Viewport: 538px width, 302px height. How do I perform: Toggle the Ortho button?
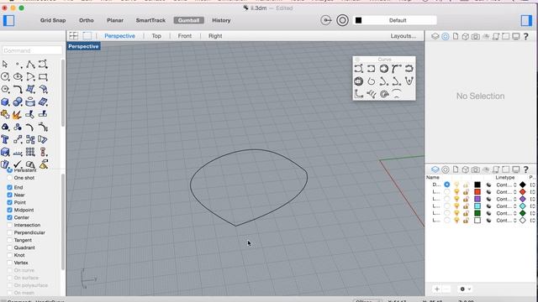[86, 20]
